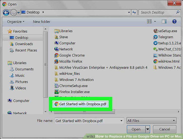Viewport: 183px width, 139px height.
Task: Select Get Started with Dropbox.pdf file
Action: point(80,104)
